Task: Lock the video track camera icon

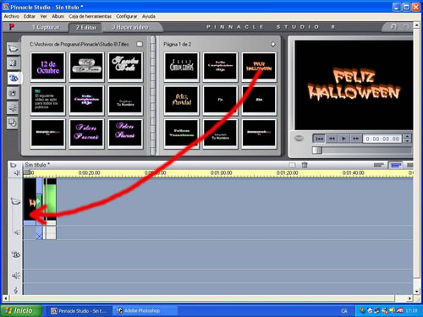Action: click(15, 201)
